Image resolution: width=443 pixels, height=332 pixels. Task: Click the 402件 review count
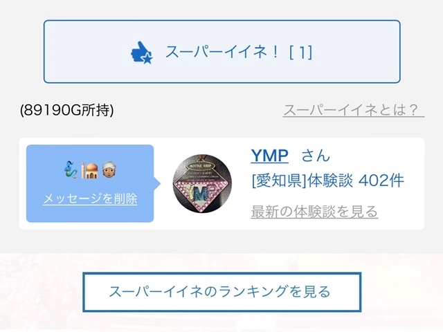tap(381, 181)
